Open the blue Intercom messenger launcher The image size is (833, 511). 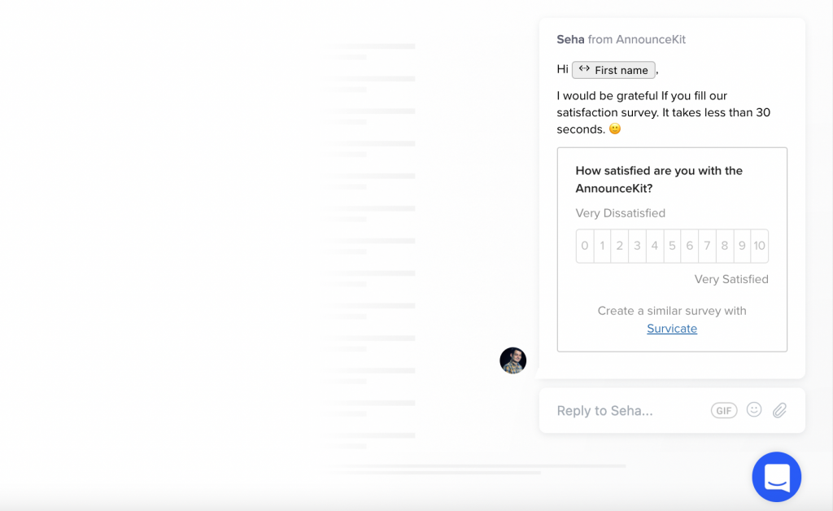[x=776, y=477]
